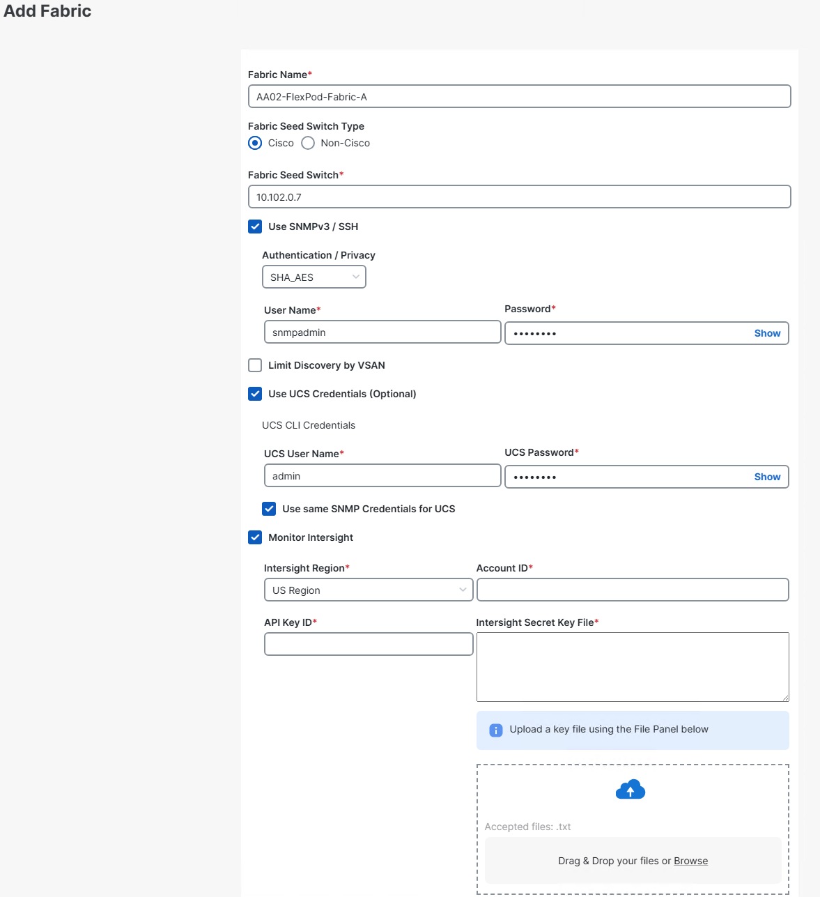Enable Limit Discovery by VSAN checkbox
The height and width of the screenshot is (897, 820).
click(255, 365)
